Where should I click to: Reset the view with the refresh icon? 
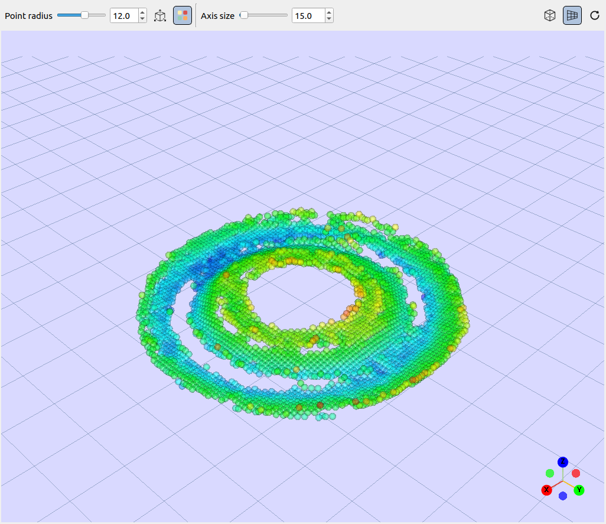tap(594, 15)
